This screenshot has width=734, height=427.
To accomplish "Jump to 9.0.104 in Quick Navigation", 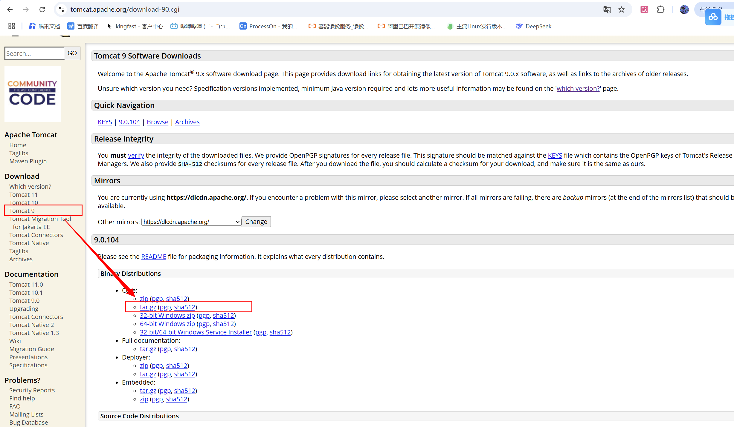I will (129, 122).
